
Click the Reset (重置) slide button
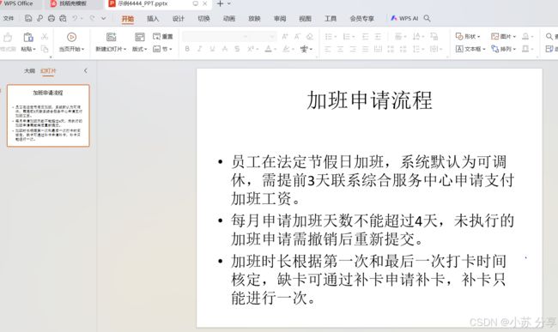[162, 36]
